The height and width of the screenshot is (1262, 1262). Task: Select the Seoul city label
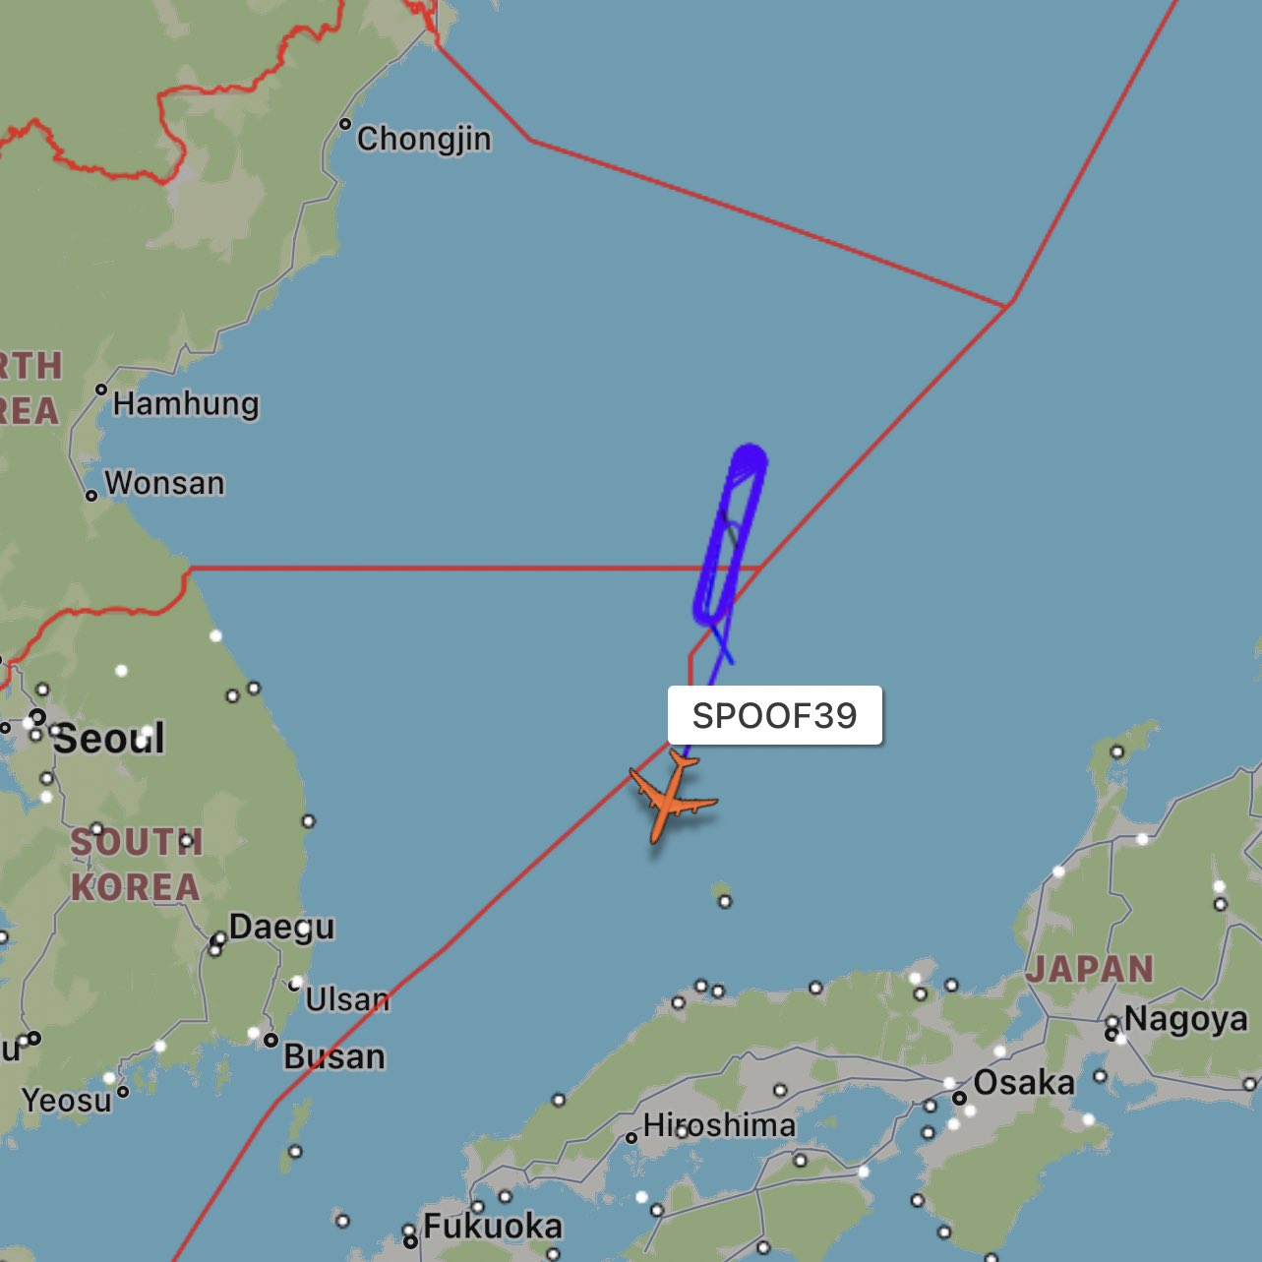click(x=108, y=738)
